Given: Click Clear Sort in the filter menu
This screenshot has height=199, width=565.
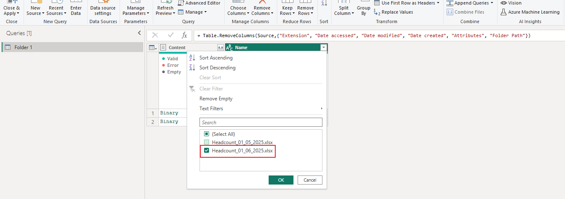Looking at the screenshot, I should (x=210, y=78).
